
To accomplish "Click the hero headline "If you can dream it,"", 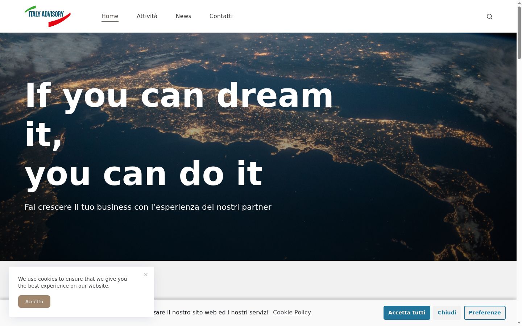I will click(x=179, y=115).
